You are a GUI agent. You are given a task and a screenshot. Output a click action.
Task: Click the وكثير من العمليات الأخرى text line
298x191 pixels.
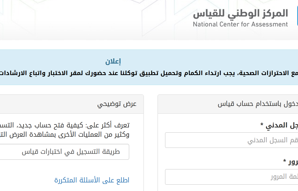[x=64, y=135]
